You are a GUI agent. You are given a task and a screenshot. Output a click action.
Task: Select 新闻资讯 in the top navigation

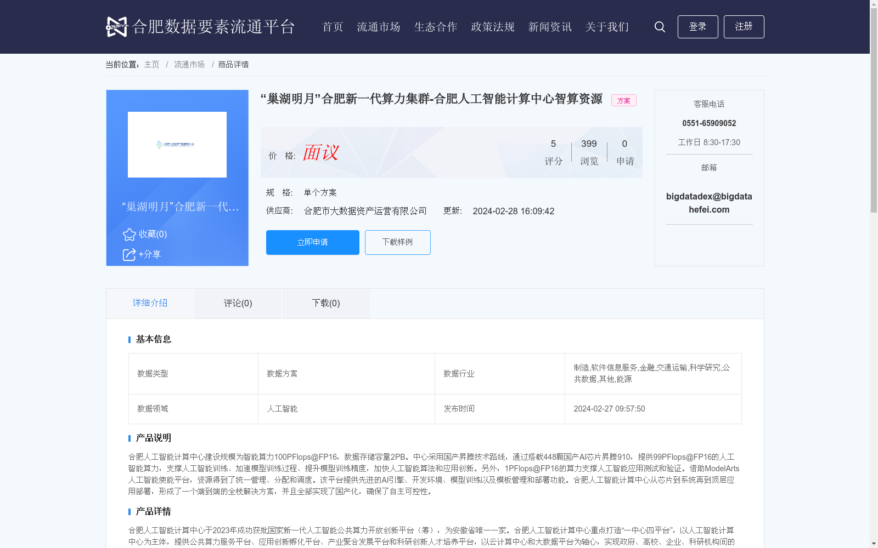pos(550,27)
